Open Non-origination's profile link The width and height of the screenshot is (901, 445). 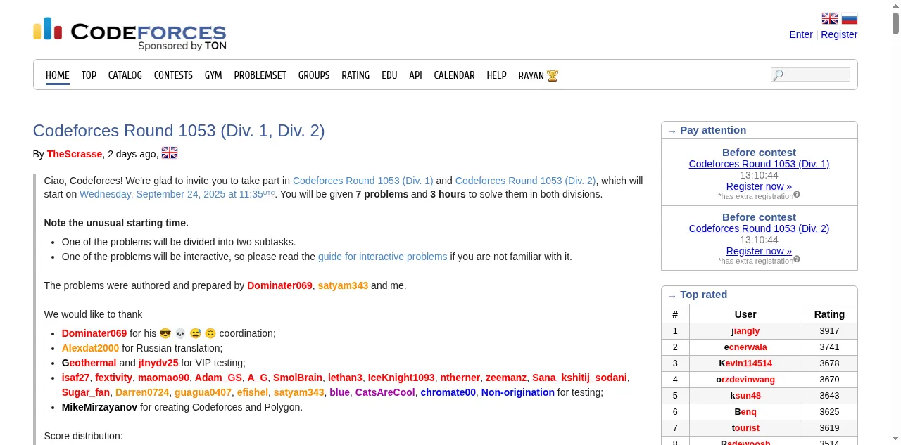click(518, 392)
